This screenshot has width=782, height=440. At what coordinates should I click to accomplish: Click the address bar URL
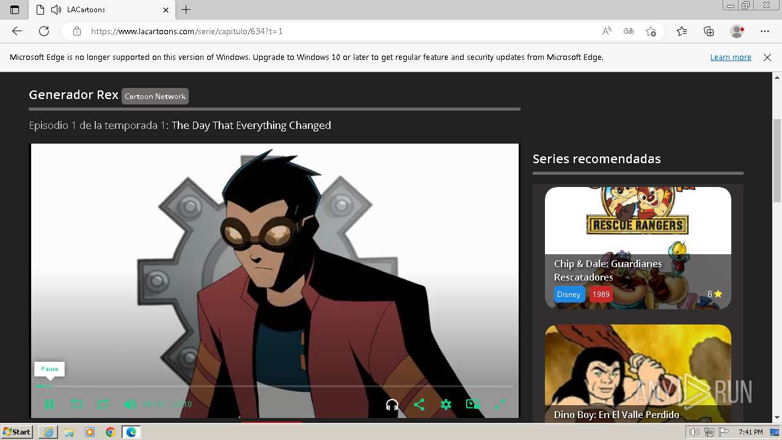[x=187, y=31]
